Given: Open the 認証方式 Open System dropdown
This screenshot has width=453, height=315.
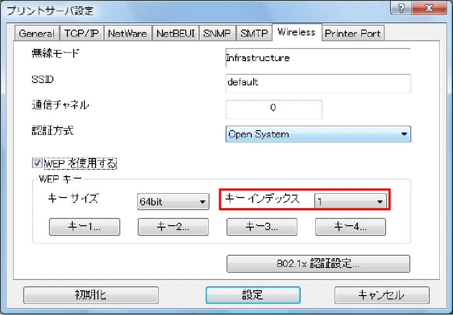Looking at the screenshot, I should pos(318,134).
